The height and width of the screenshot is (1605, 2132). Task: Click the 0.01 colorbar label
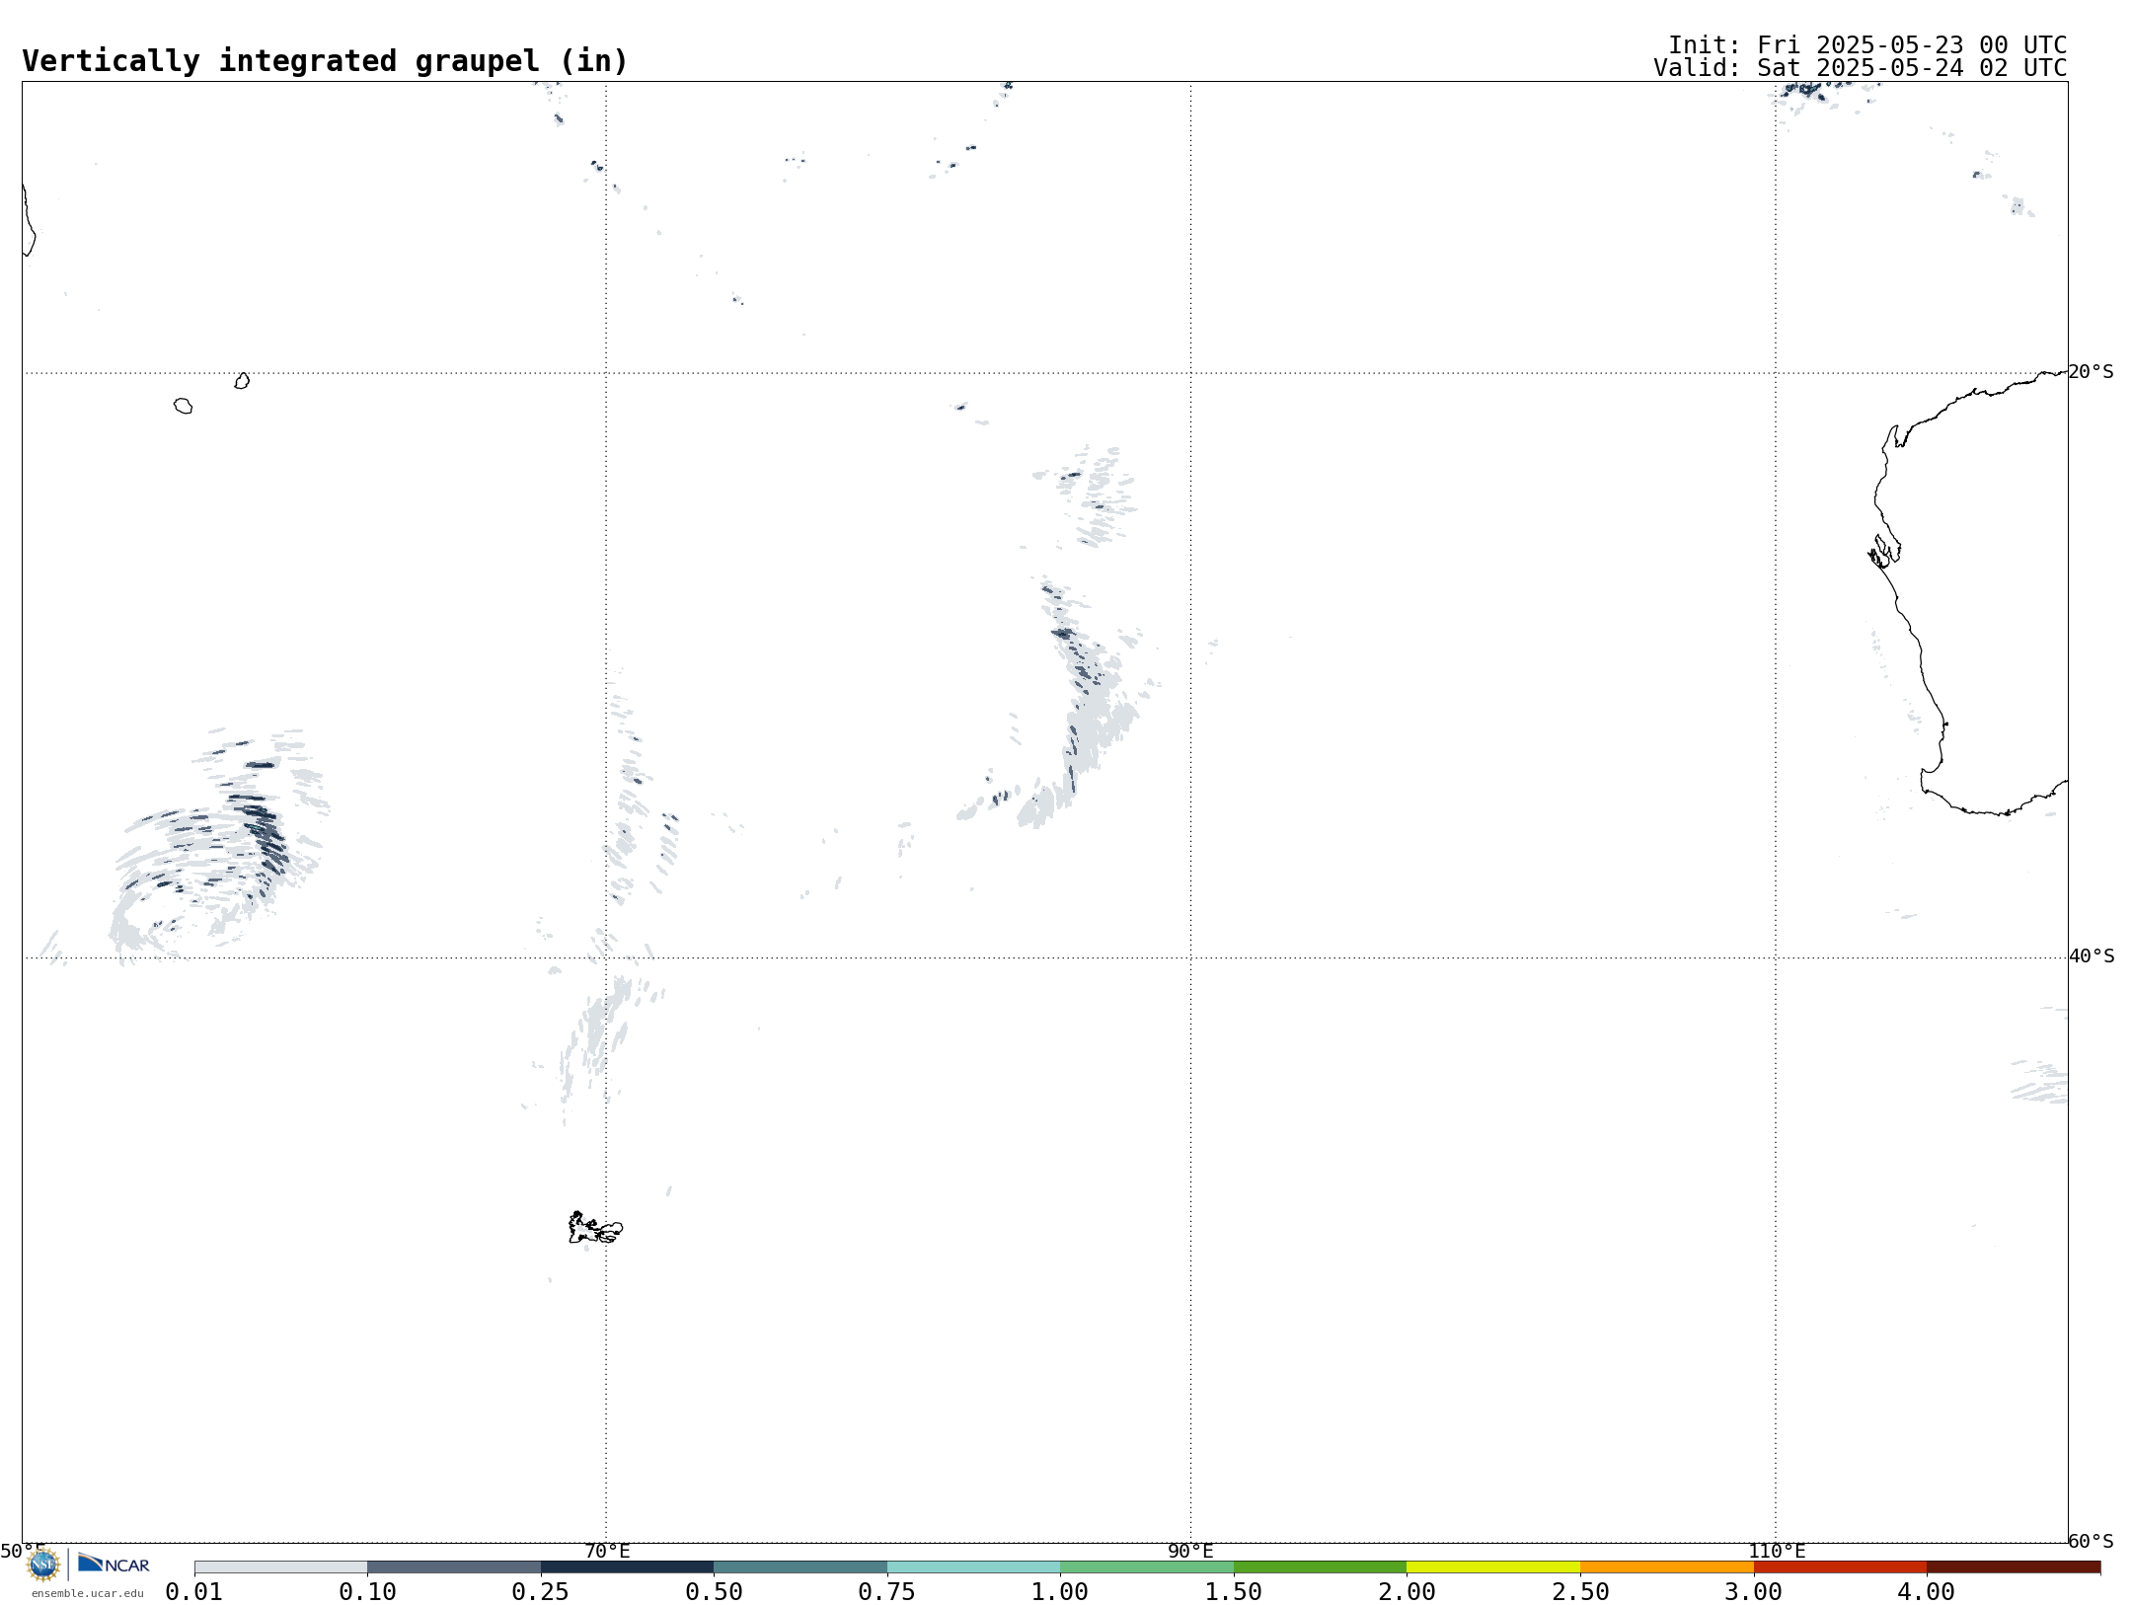coord(194,1592)
